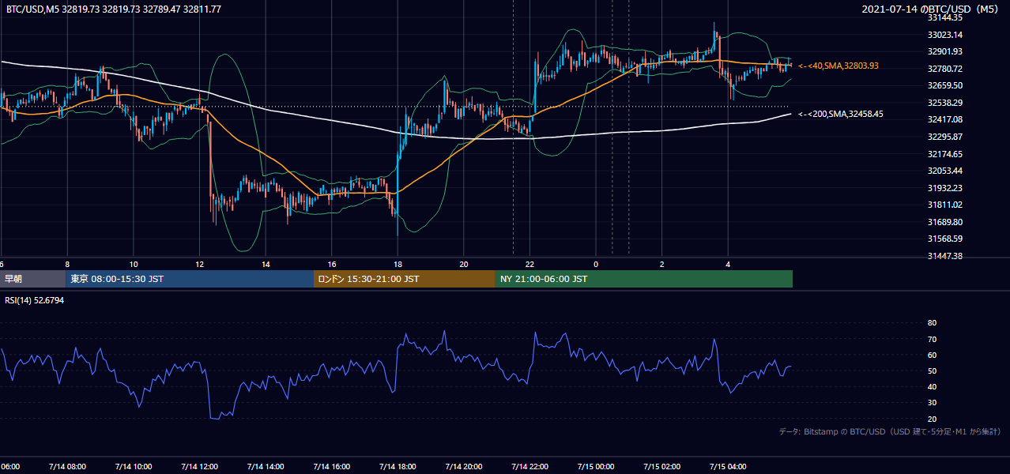Click the ロンドン 15:30-21:00 JST session bar

405,279
